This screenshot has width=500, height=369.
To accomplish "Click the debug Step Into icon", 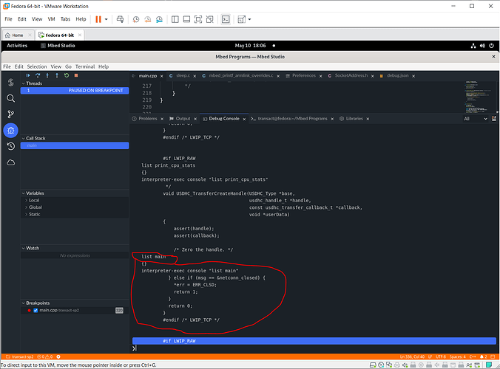I will (47, 75).
